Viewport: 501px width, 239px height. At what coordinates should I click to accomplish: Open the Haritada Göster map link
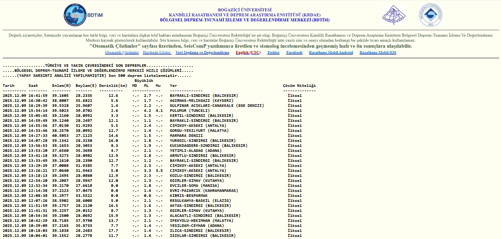click(157, 52)
